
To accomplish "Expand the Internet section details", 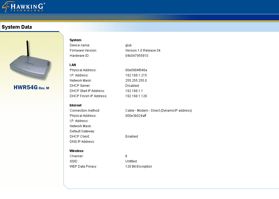I will pyautogui.click(x=75, y=105).
